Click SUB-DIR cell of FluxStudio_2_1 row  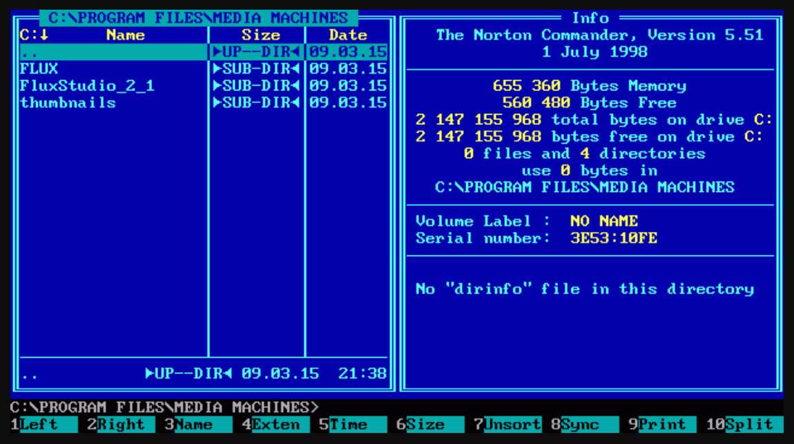(x=257, y=86)
